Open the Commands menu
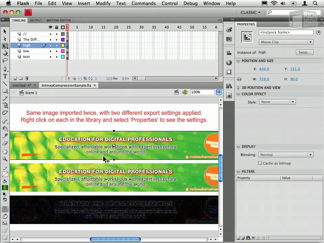 144,3
